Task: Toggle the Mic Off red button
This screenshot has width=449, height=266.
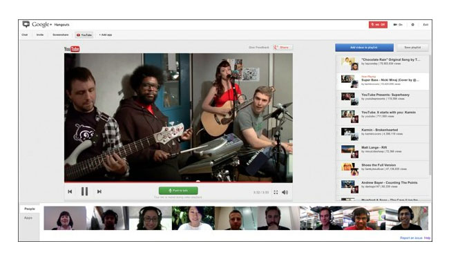Action: point(378,25)
